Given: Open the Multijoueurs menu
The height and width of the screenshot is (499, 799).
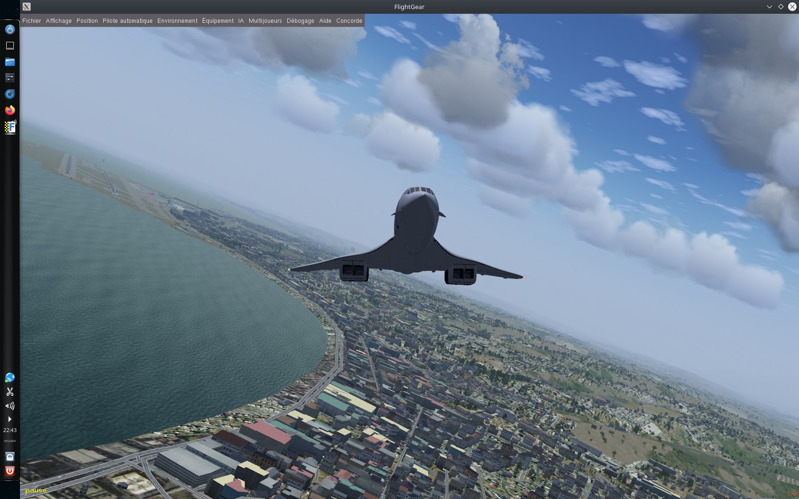Looking at the screenshot, I should (x=265, y=21).
